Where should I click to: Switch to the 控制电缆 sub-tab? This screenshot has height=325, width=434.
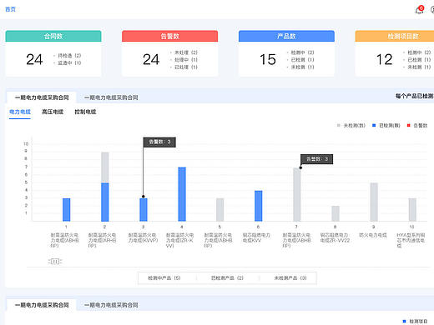tap(85, 112)
